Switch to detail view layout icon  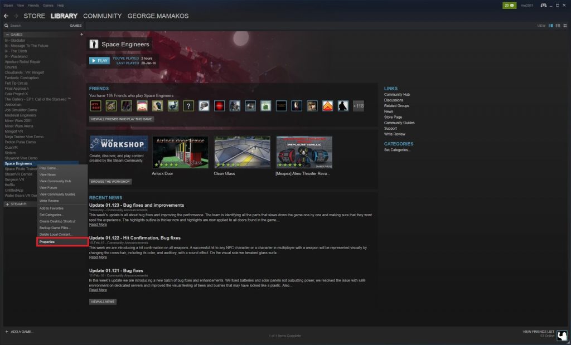[x=550, y=26]
